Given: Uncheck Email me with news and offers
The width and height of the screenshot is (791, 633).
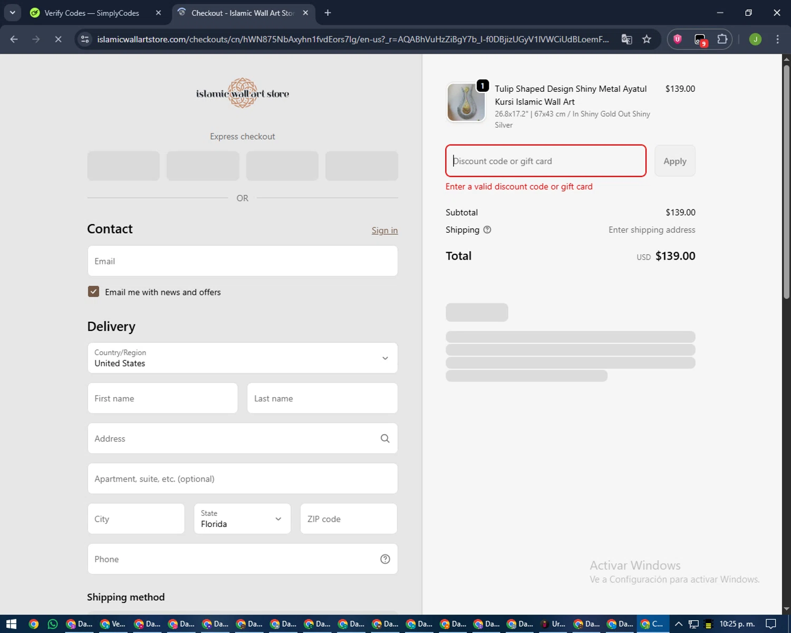Looking at the screenshot, I should coord(93,292).
